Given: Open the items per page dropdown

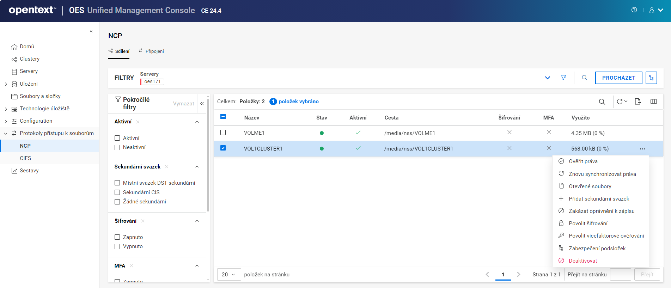Looking at the screenshot, I should tap(228, 274).
